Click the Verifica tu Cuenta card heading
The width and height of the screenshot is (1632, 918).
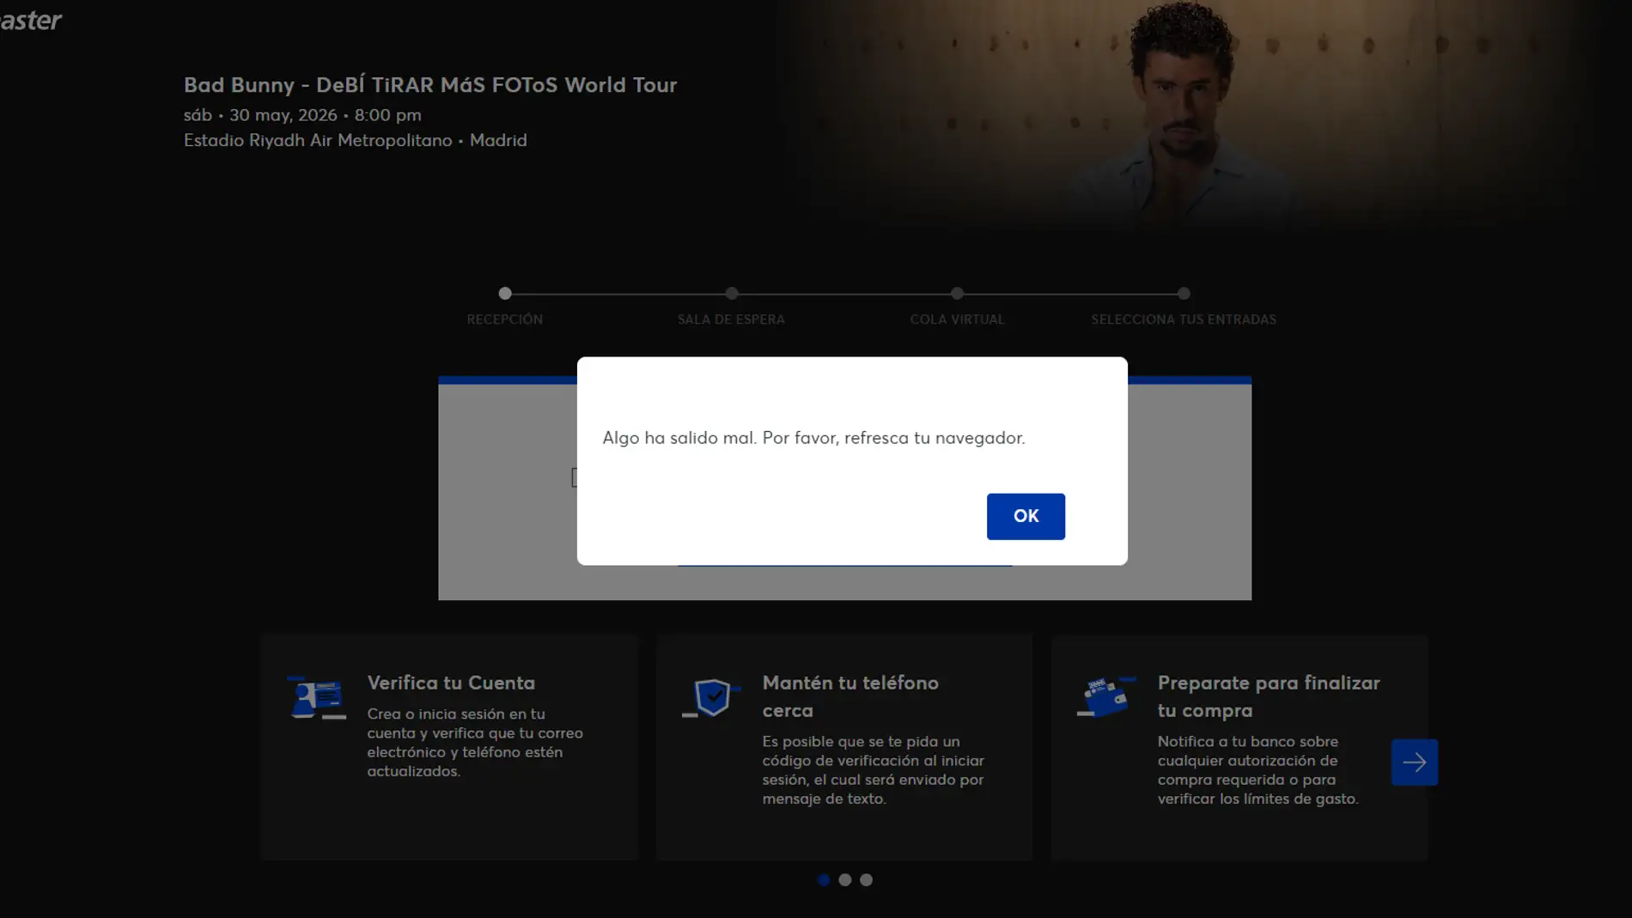coord(451,683)
